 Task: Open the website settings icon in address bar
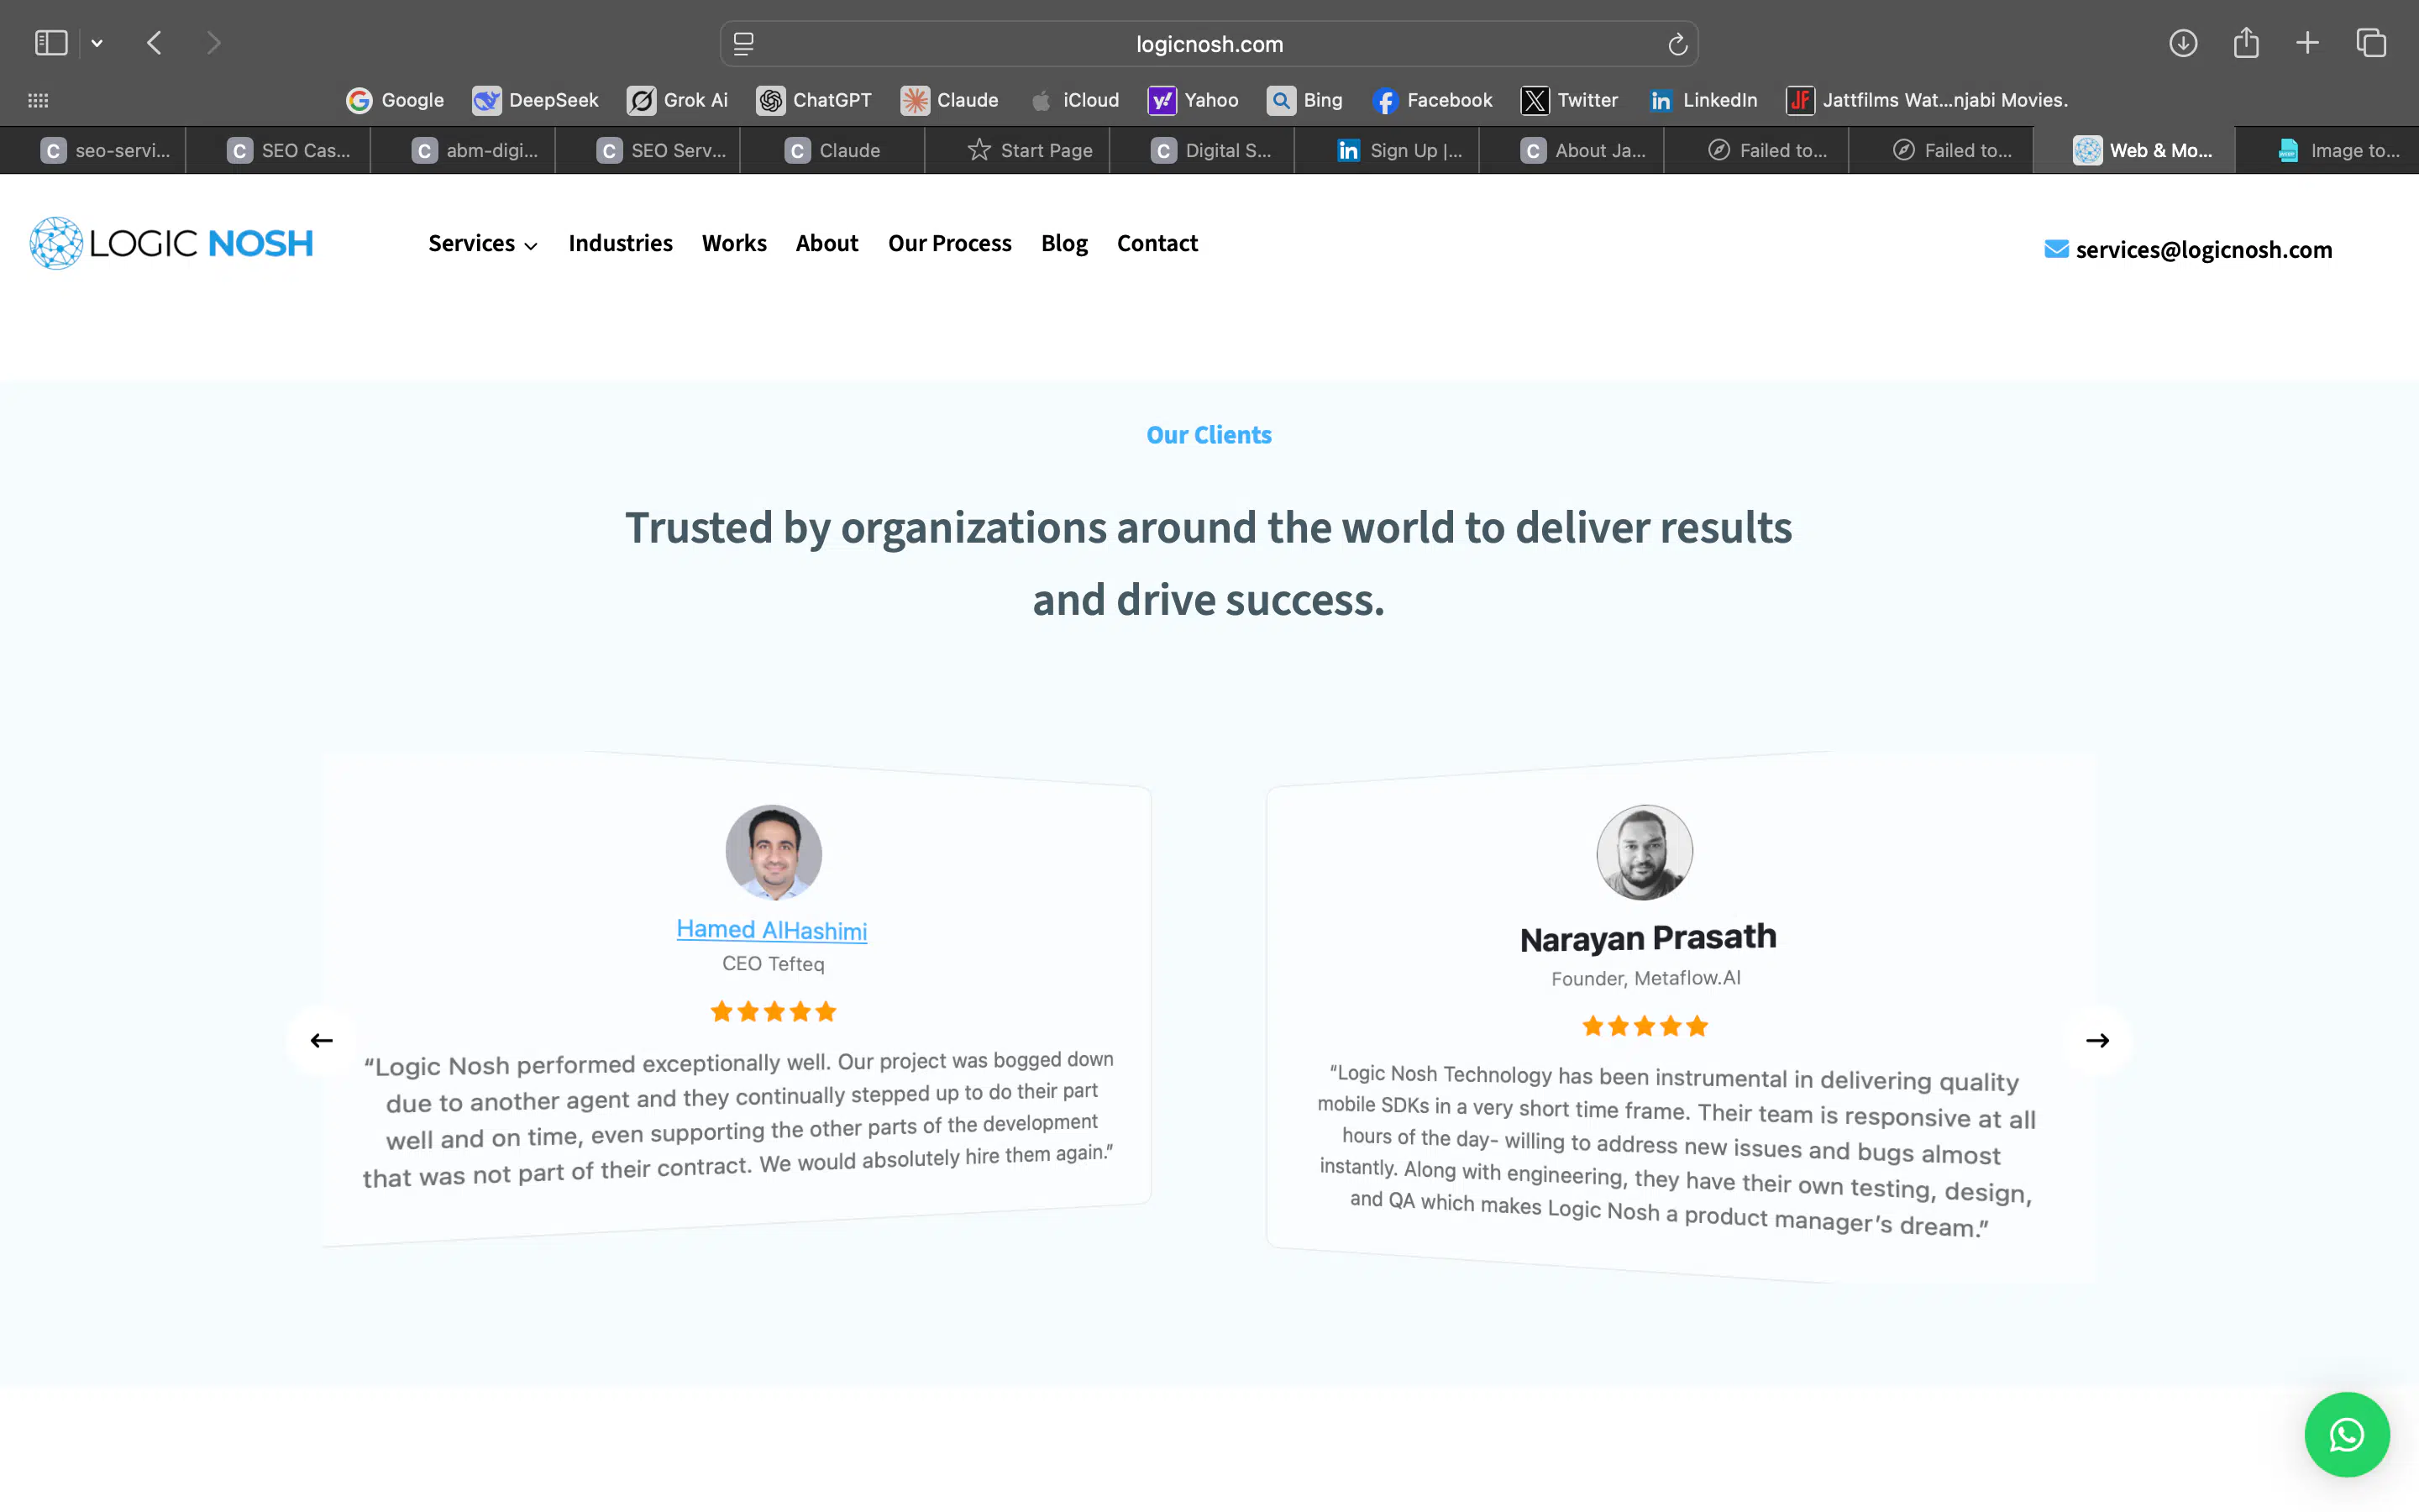click(743, 44)
